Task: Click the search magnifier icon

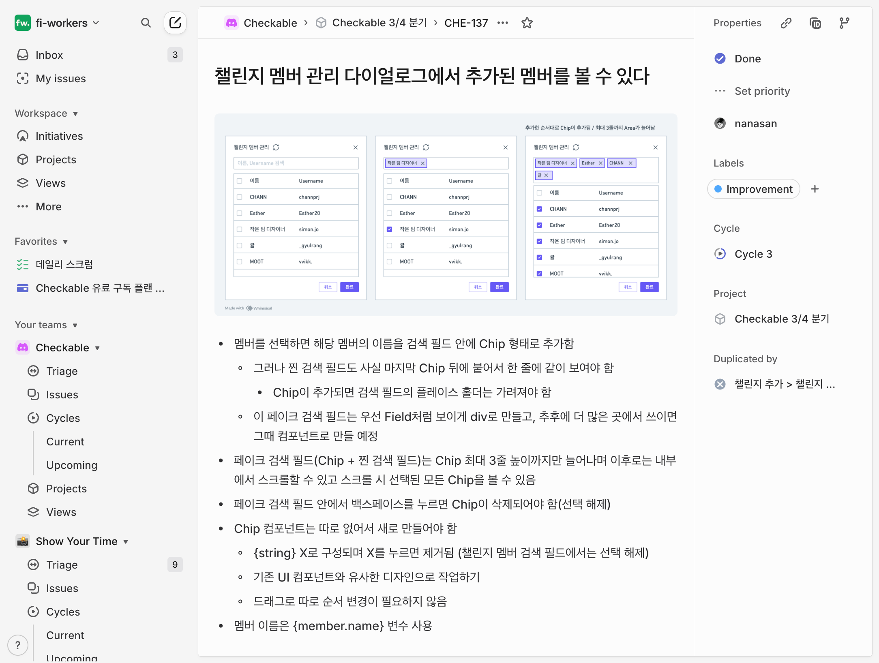Action: [x=146, y=23]
